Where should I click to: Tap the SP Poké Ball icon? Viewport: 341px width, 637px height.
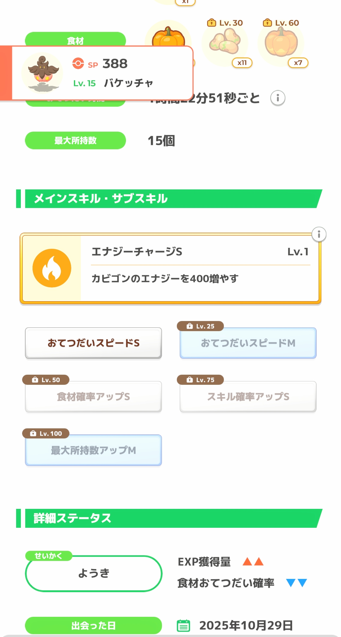(x=78, y=63)
